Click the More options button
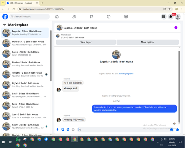This screenshot has width=185, height=148. 148,42
